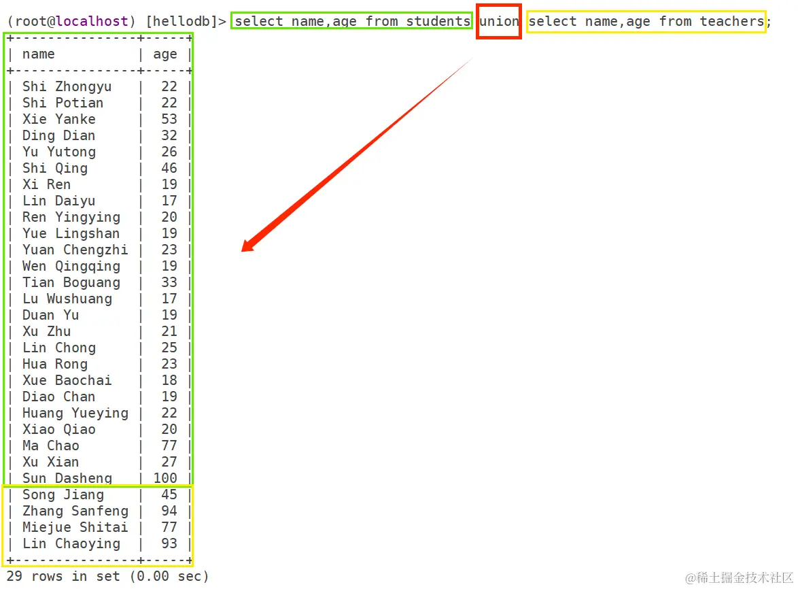Viewport: 798px width, 589px height.
Task: Select 'Lin Chaoying' name cell
Action: 71,543
